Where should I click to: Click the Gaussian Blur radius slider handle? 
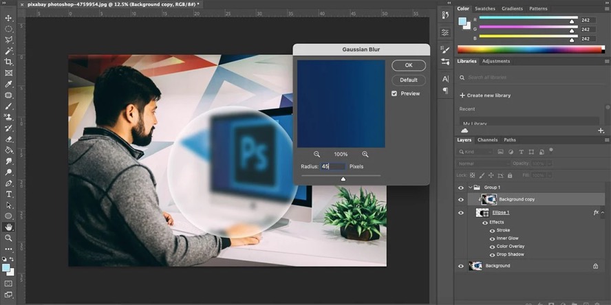click(x=343, y=179)
